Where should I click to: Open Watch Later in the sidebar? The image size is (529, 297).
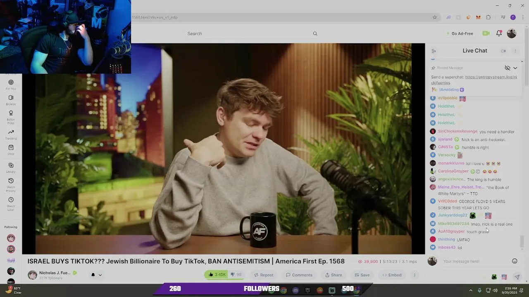click(x=11, y=204)
